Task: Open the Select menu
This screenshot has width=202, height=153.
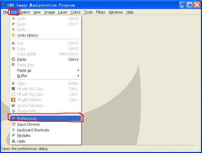Action: click(25, 12)
